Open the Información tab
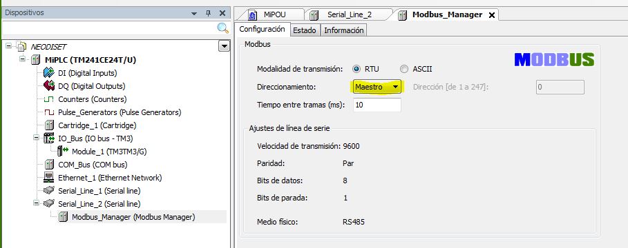 [343, 30]
